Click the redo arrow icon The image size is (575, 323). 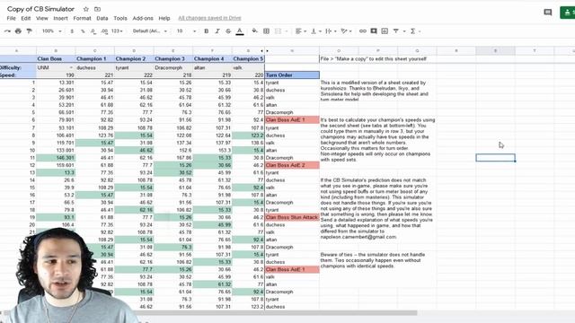click(7, 31)
